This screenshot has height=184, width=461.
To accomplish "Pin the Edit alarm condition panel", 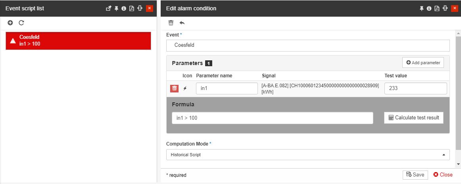I will (422, 8).
